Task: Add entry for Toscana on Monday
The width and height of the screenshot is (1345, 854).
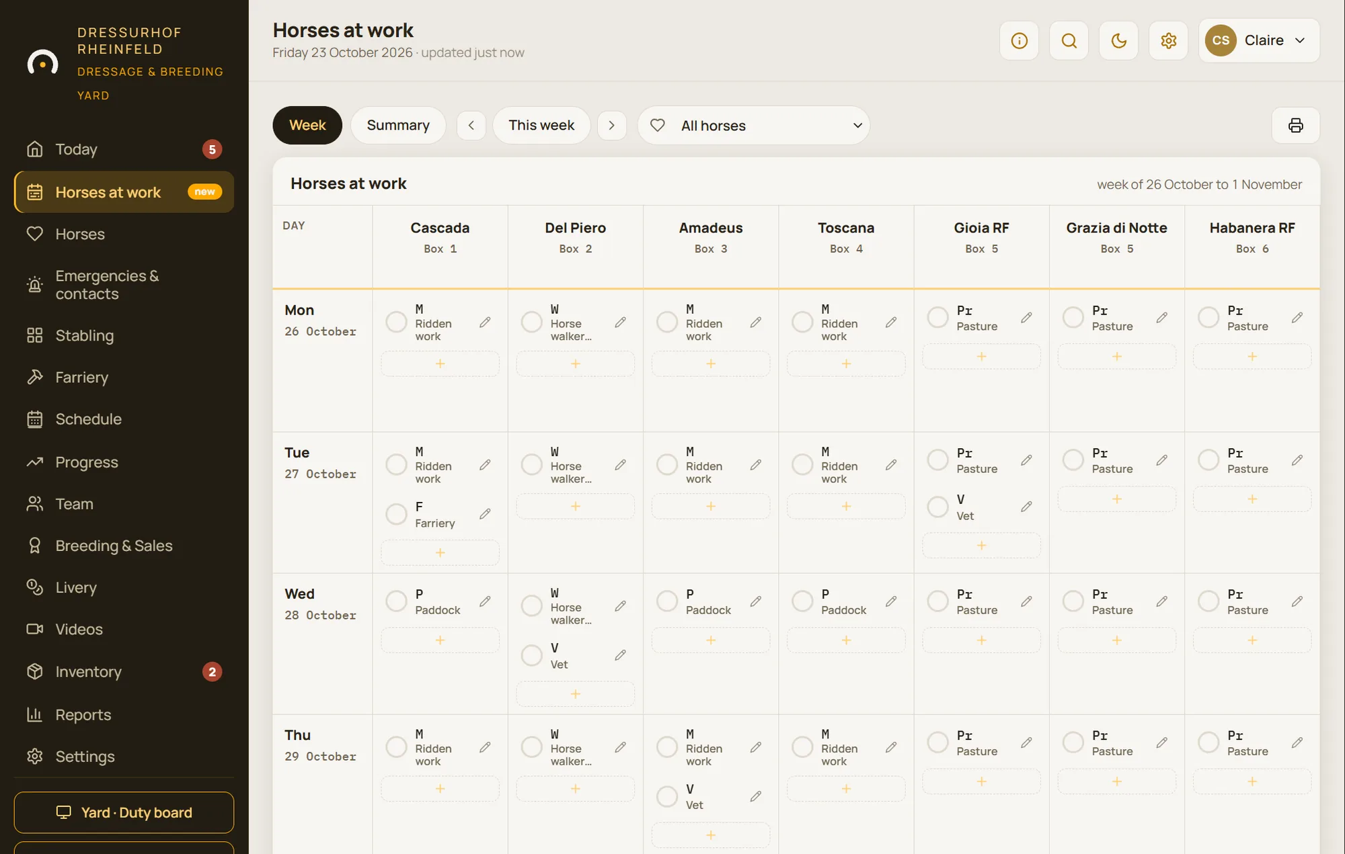Action: tap(846, 364)
